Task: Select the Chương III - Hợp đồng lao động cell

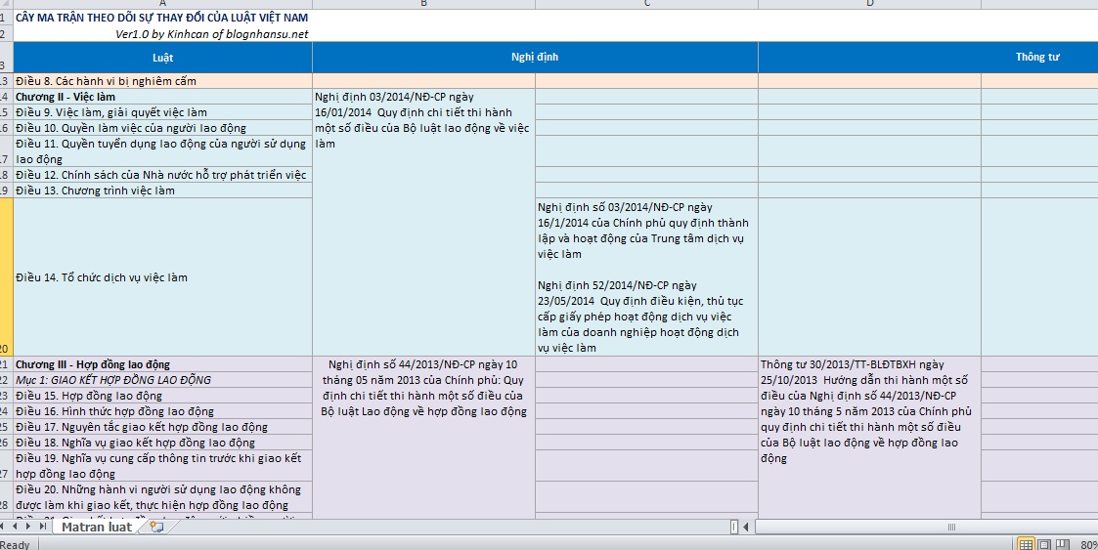Action: 162,364
